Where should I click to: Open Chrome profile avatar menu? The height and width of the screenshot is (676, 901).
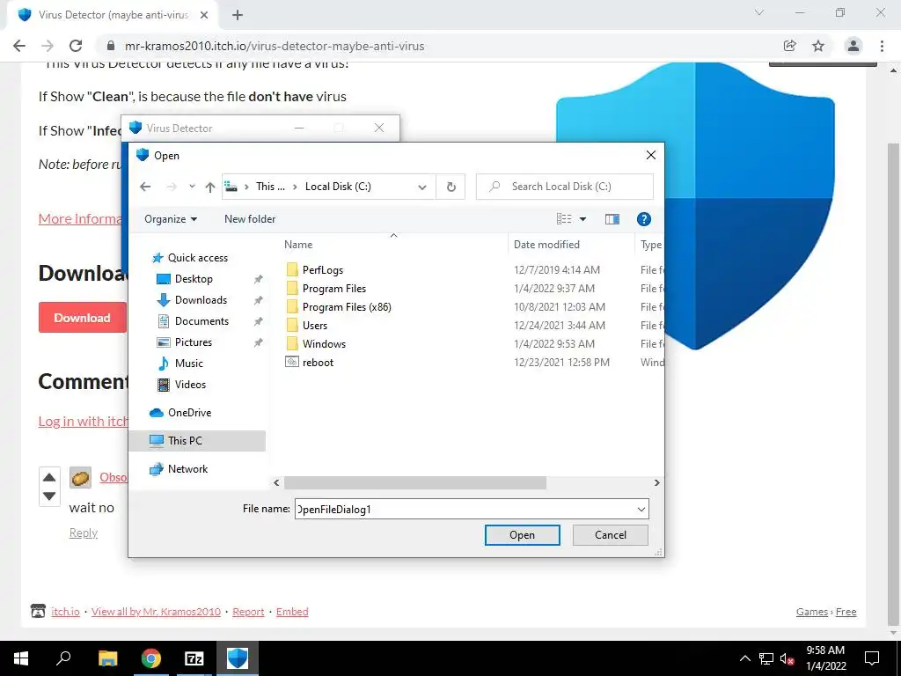(853, 46)
